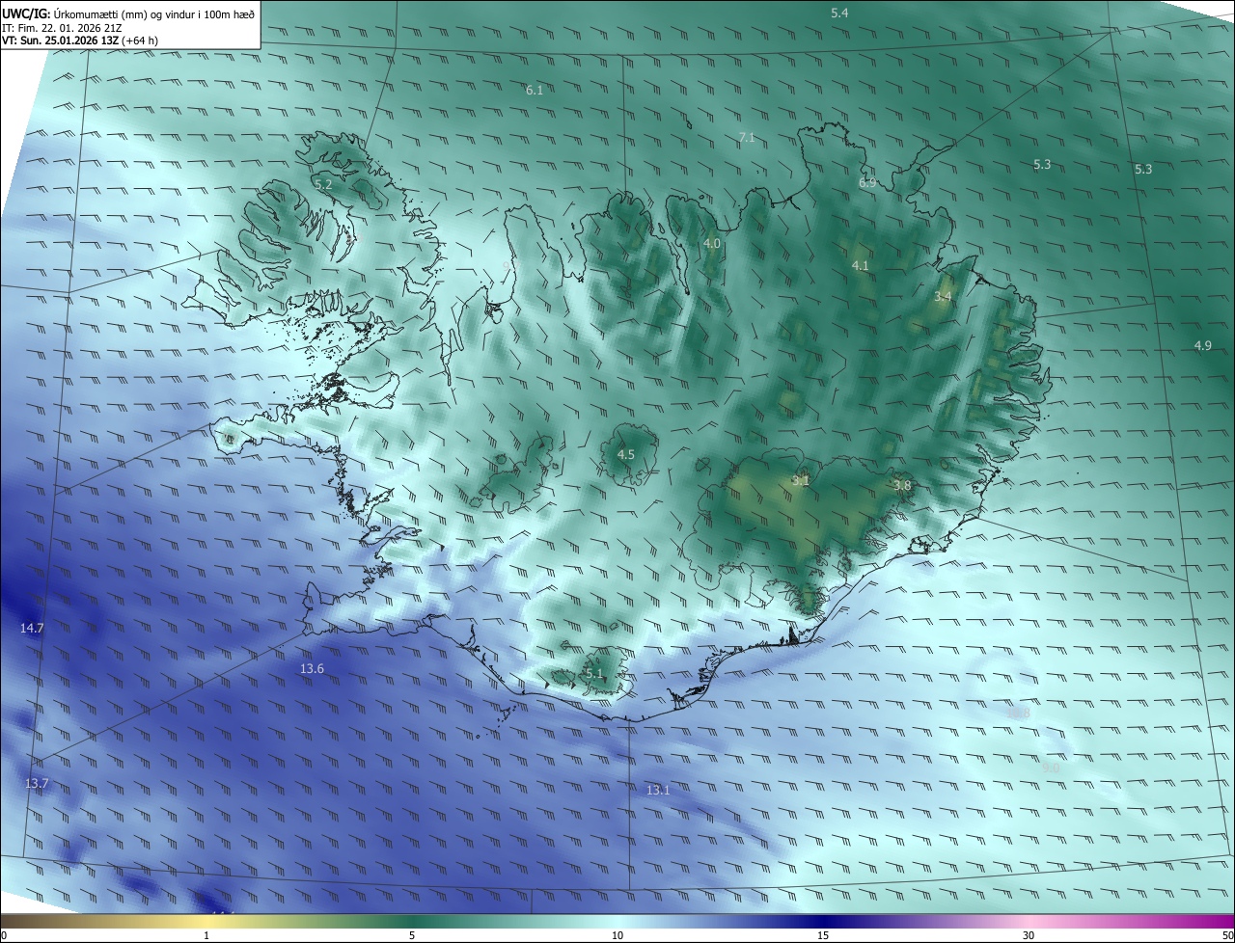This screenshot has width=1235, height=943.
Task: Click the map value "6.9"
Action: coord(867,182)
